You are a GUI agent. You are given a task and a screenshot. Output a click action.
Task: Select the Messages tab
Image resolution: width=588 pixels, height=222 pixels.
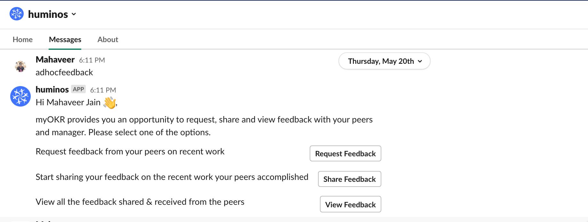[x=65, y=40]
